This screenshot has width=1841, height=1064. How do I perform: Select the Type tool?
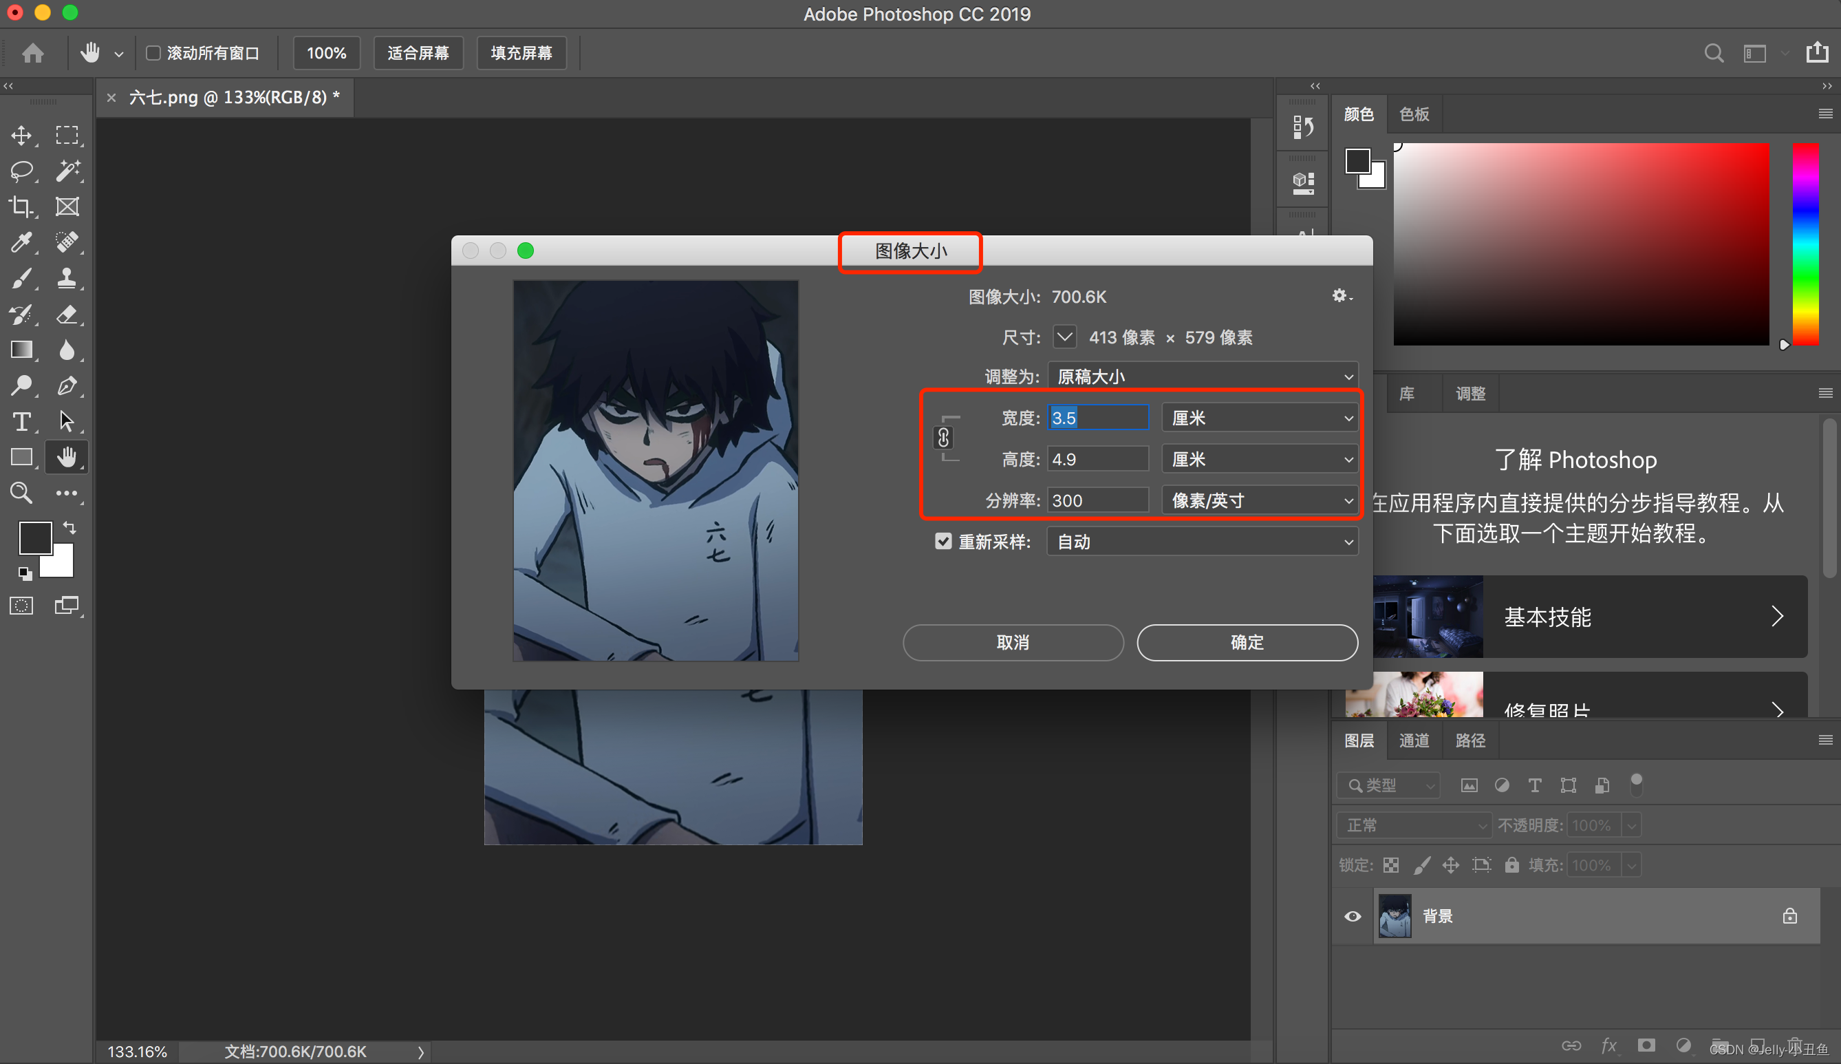21,422
